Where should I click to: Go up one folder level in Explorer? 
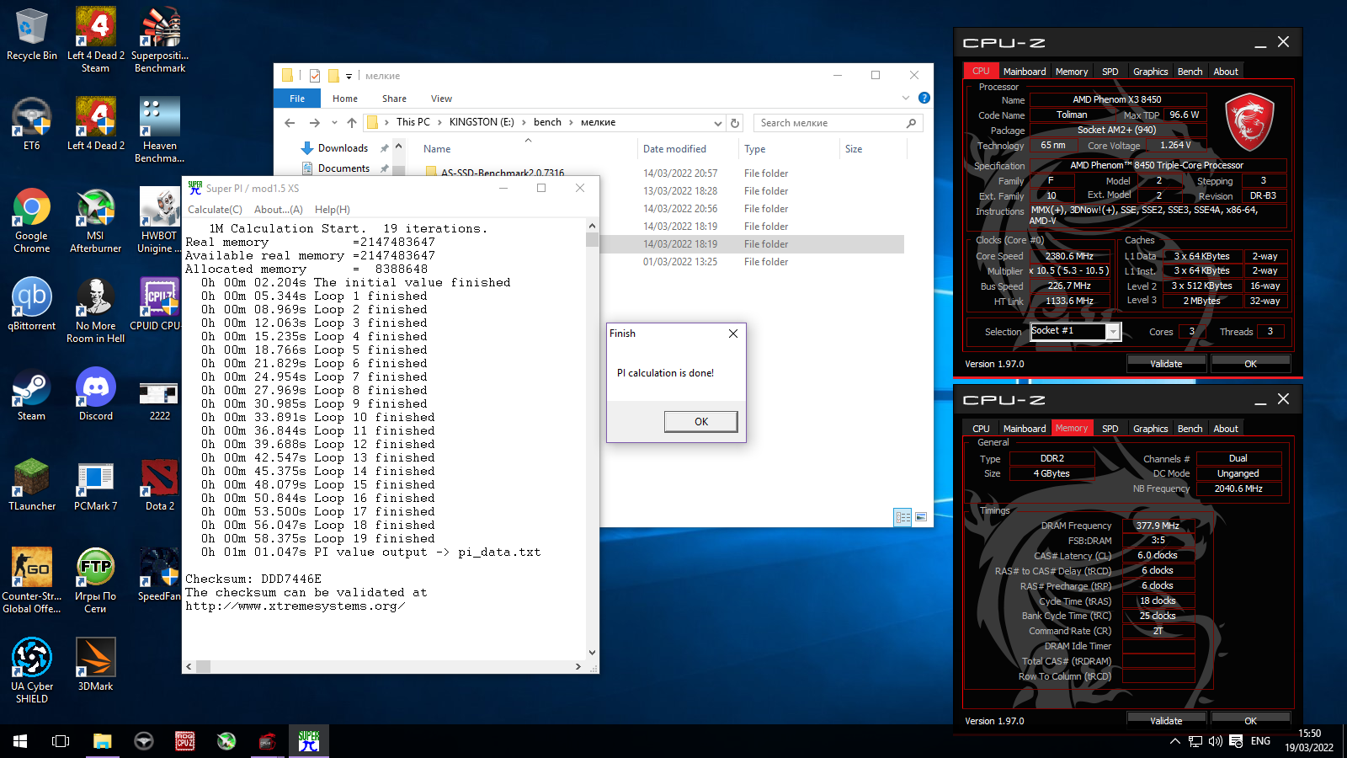(352, 123)
